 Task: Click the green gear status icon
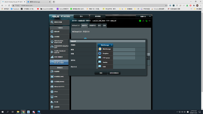pyautogui.click(x=140, y=21)
